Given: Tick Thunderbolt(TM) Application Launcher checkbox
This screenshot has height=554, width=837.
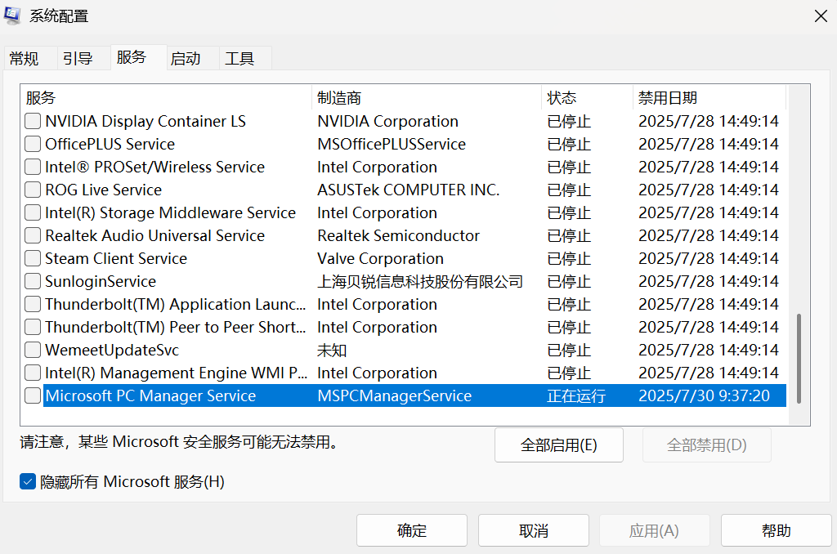Looking at the screenshot, I should (x=33, y=304).
